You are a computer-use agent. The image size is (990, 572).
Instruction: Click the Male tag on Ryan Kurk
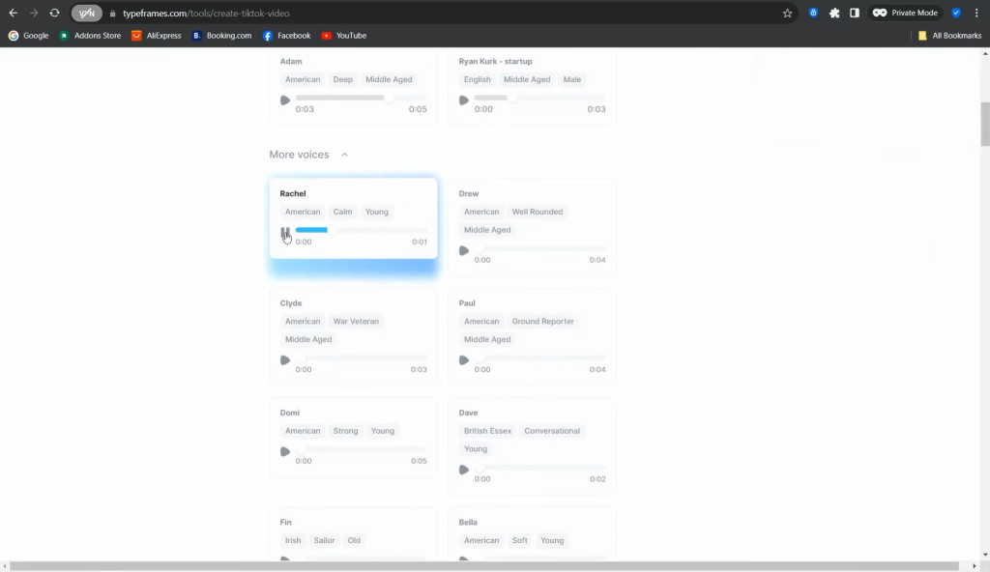pyautogui.click(x=572, y=79)
